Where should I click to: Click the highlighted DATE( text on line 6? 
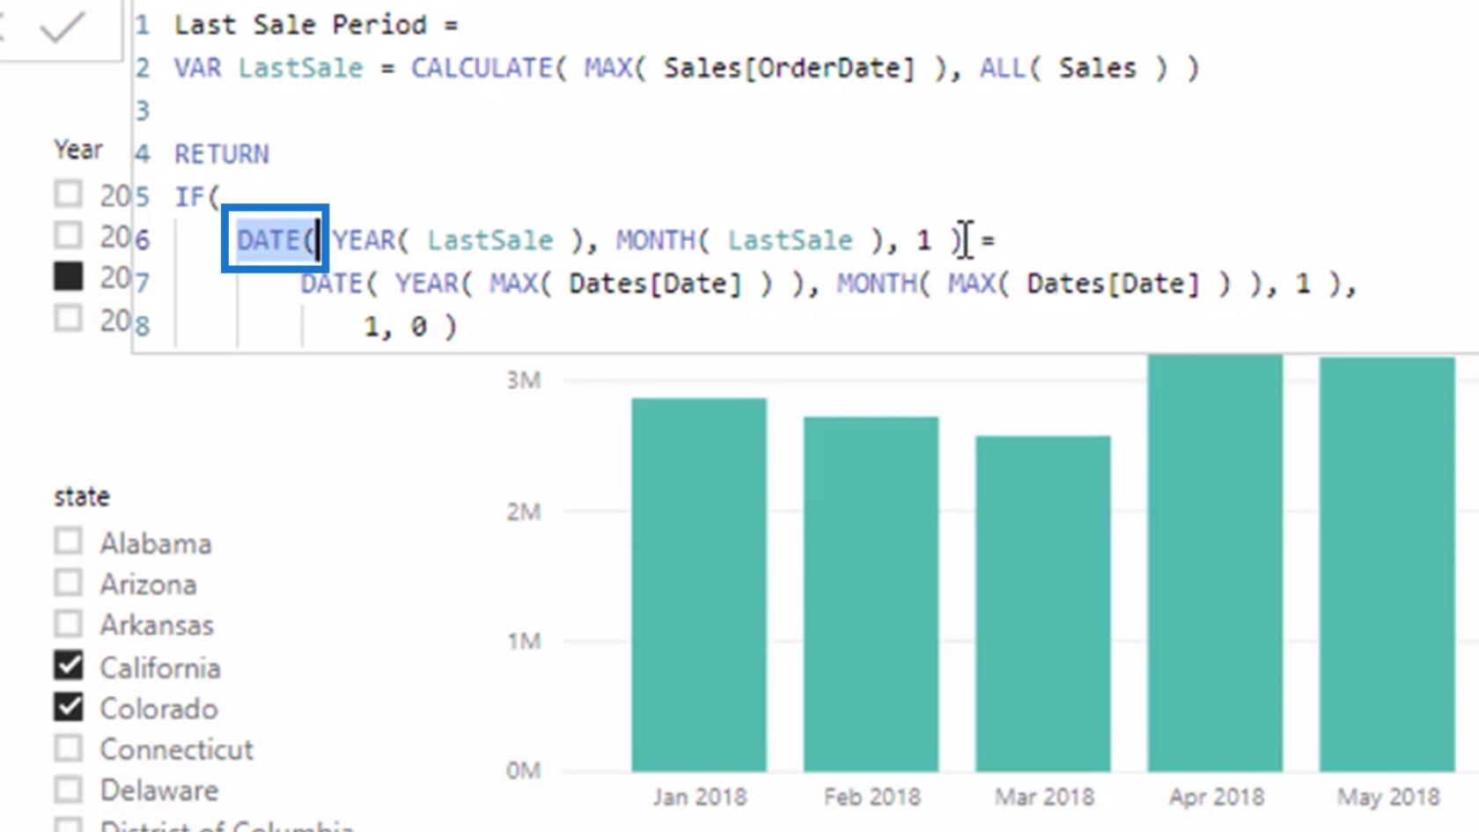pos(275,239)
